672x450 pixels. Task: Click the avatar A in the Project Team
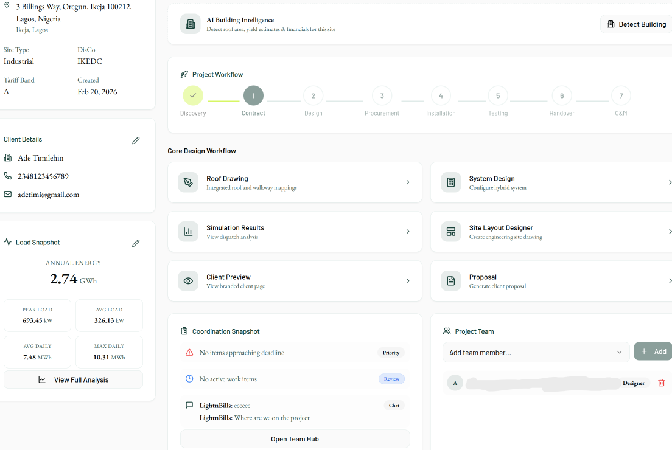click(x=455, y=382)
